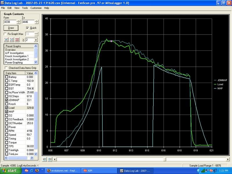Increase the From sample value stepper
232x174 pixels.
[19, 20]
